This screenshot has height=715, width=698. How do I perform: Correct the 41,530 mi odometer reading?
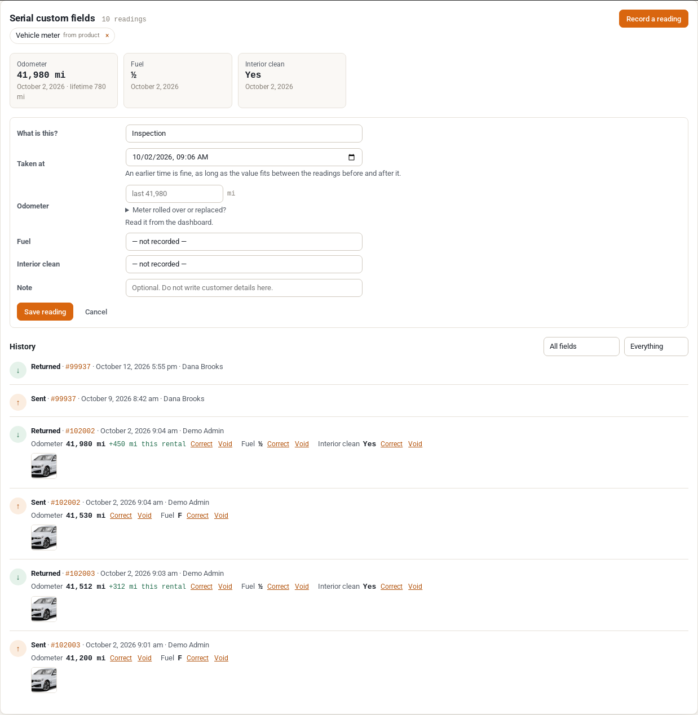(x=121, y=516)
